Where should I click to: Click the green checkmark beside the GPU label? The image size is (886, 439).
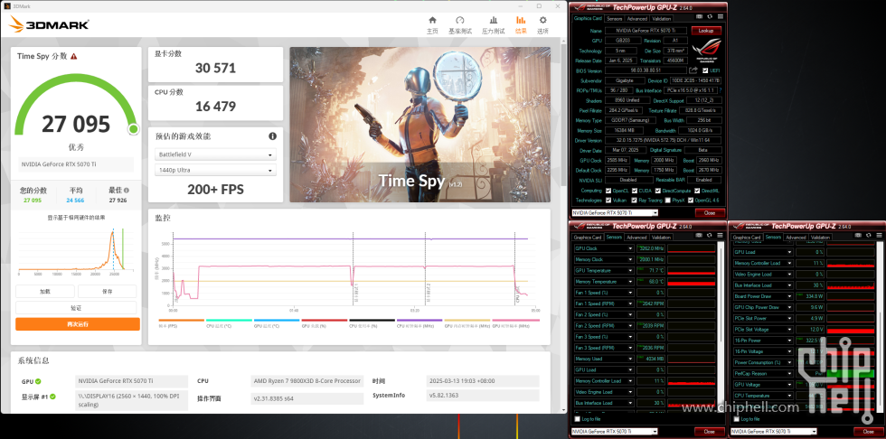[38, 381]
